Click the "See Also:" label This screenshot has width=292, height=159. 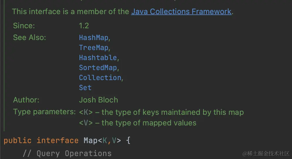point(29,38)
